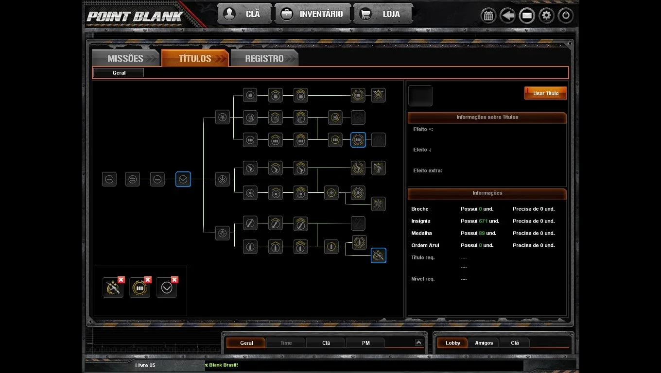The width and height of the screenshot is (661, 373).
Task: Open the Lobby list tab
Action: pos(453,343)
